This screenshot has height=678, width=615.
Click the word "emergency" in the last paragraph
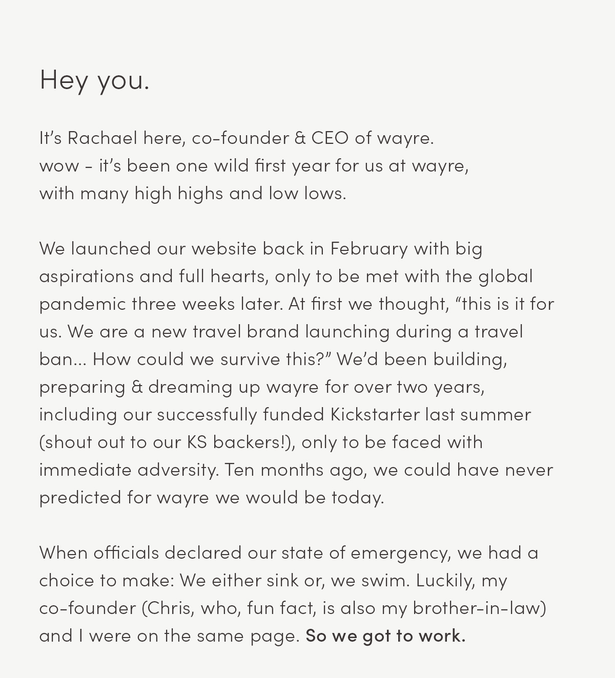coord(400,553)
